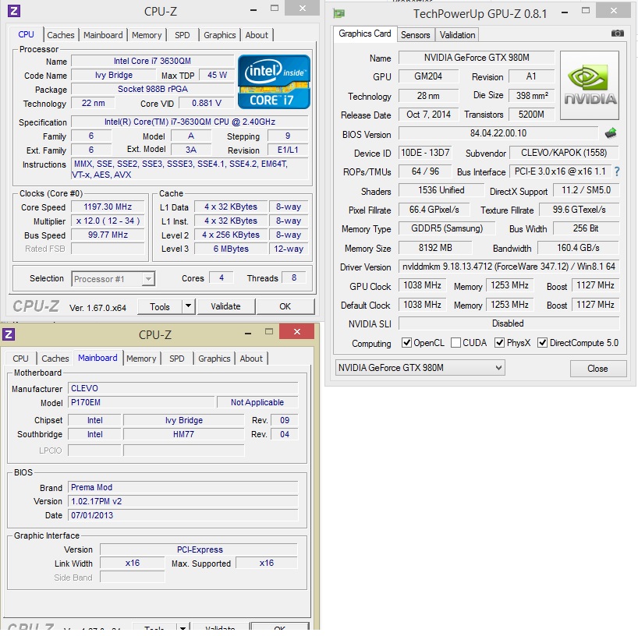638x636 pixels.
Task: Click the BIOS Version field 84.04.22.00.10
Action: 498,133
